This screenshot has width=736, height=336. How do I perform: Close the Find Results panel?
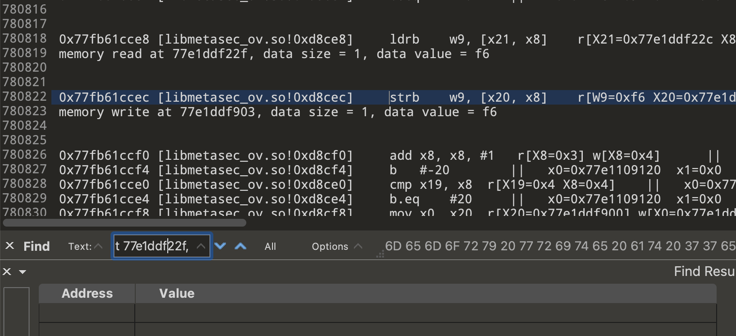pos(7,272)
